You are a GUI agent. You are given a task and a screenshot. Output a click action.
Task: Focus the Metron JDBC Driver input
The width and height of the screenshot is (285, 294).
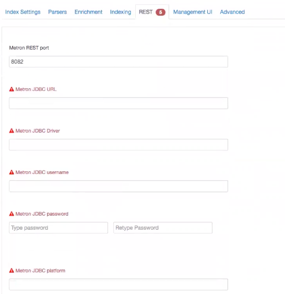(118, 145)
